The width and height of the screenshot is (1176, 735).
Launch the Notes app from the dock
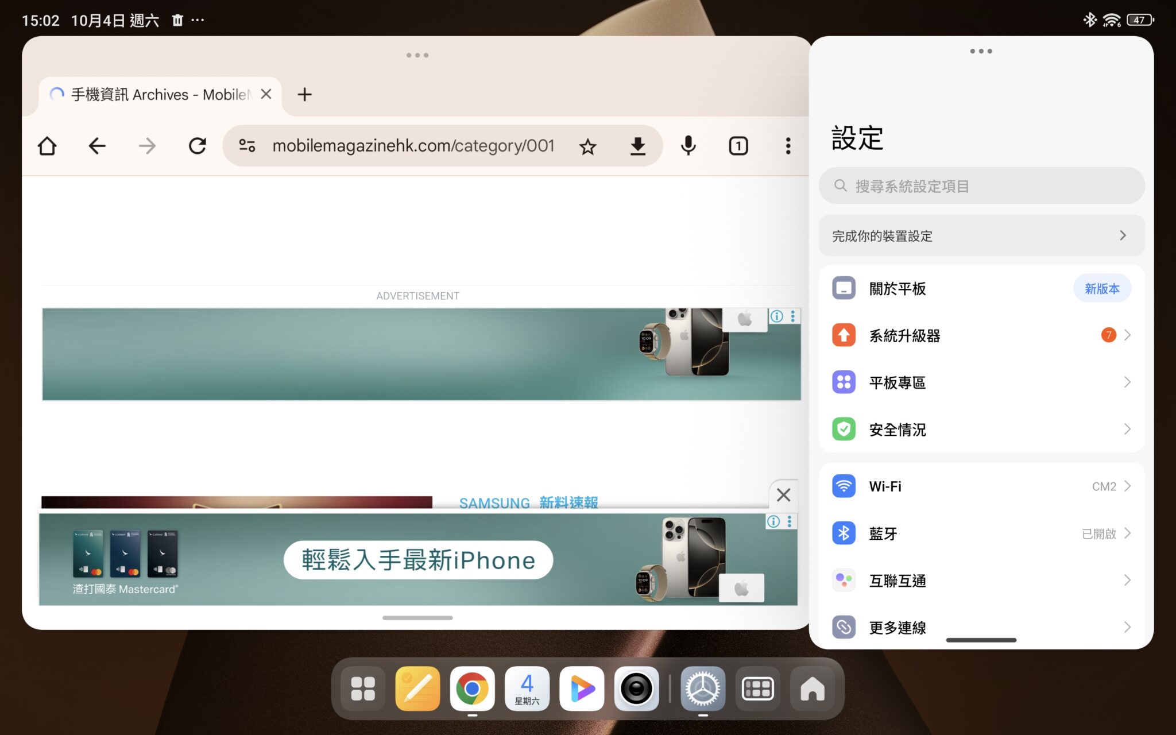(x=417, y=688)
